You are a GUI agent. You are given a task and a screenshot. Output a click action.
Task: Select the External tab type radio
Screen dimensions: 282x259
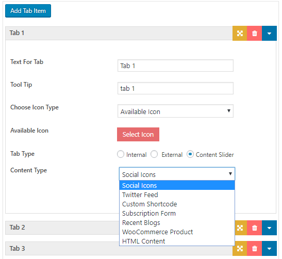tap(154, 154)
